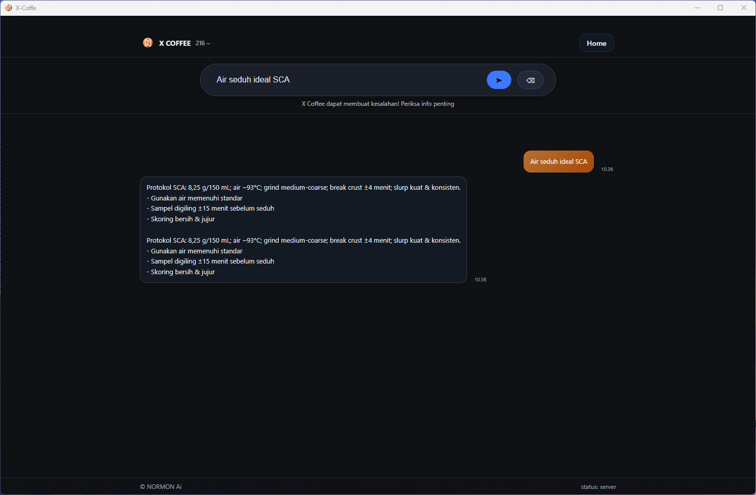
Task: Click the last 'Skoring bersih & jujur' line
Action: [x=183, y=272]
